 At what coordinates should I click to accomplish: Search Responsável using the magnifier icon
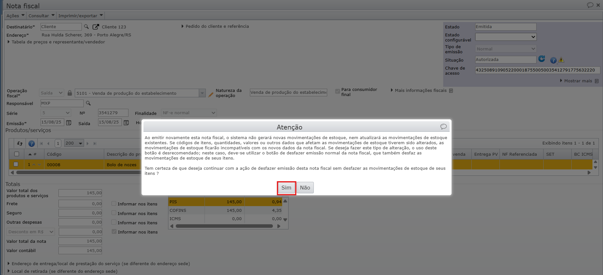click(x=88, y=103)
